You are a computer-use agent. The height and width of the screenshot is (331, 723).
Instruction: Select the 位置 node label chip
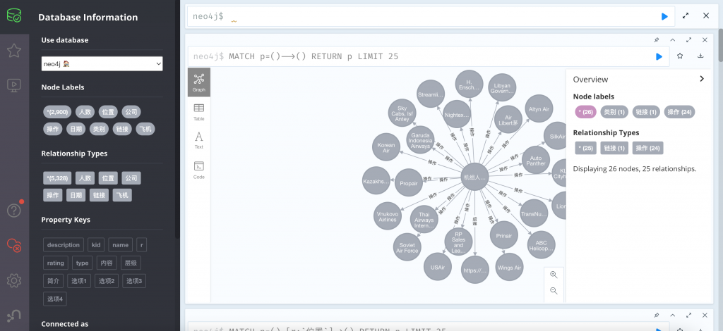(108, 112)
